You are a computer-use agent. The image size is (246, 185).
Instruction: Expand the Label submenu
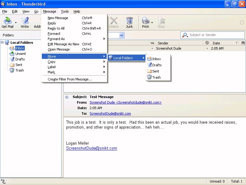pos(74,67)
